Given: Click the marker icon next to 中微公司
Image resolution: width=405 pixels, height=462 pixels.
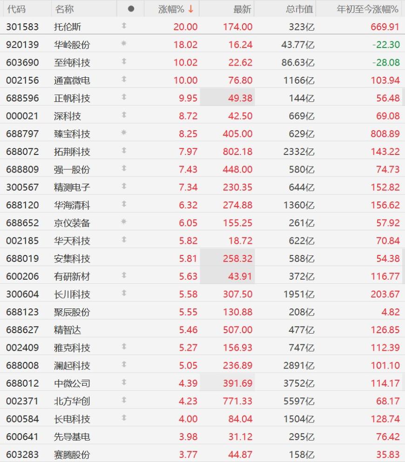Looking at the screenshot, I should [x=124, y=382].
